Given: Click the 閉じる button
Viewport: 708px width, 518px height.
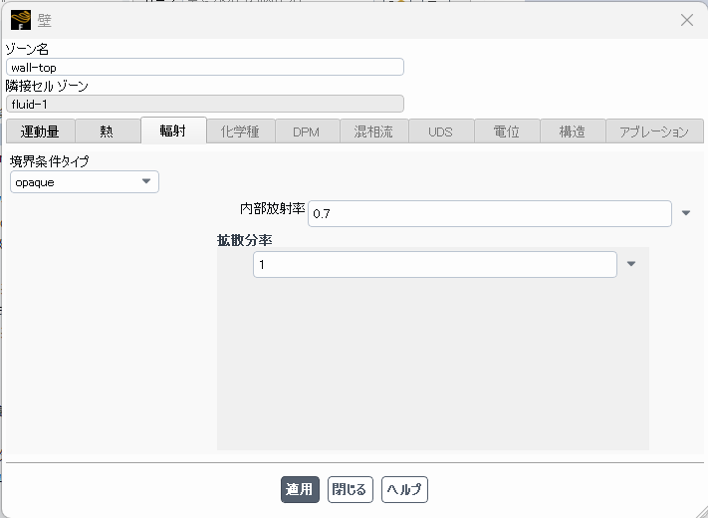Looking at the screenshot, I should click(x=350, y=489).
